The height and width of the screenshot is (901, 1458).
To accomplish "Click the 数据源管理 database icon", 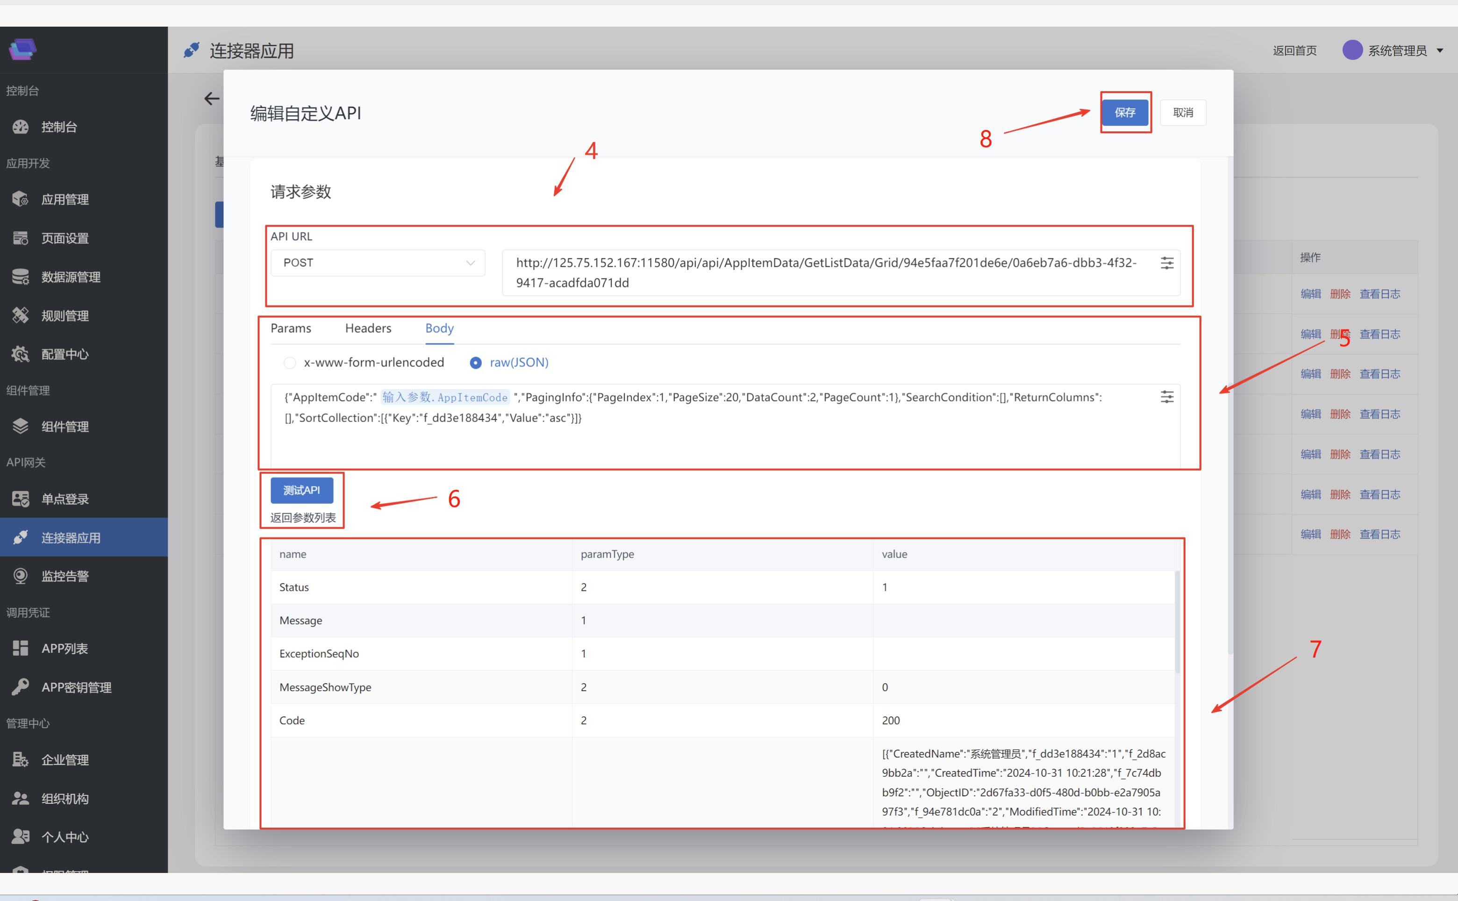I will (x=21, y=277).
